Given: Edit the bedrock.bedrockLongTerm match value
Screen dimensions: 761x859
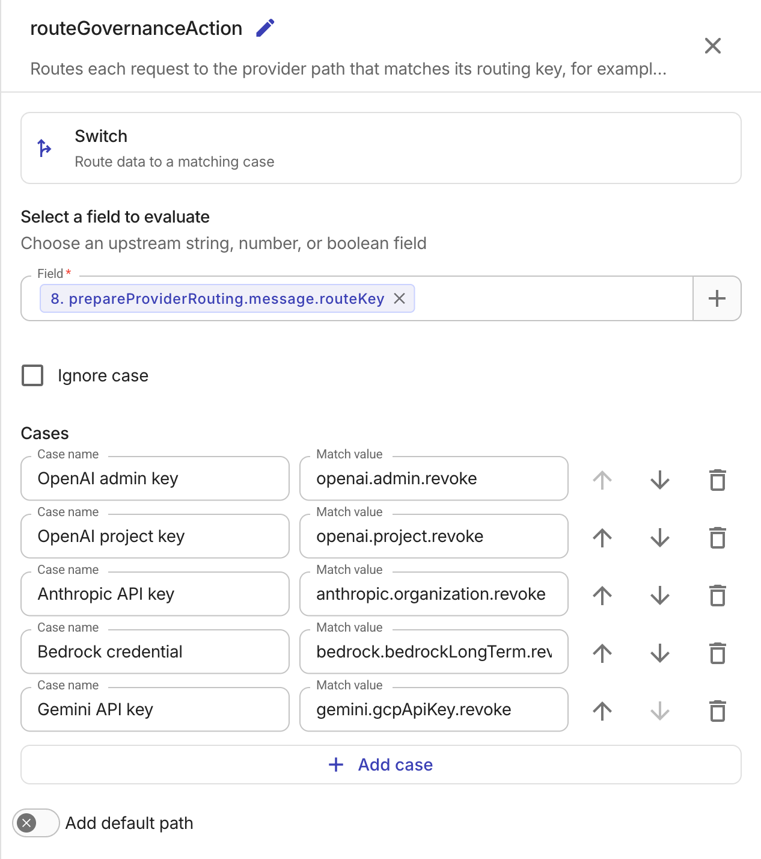Looking at the screenshot, I should point(434,651).
